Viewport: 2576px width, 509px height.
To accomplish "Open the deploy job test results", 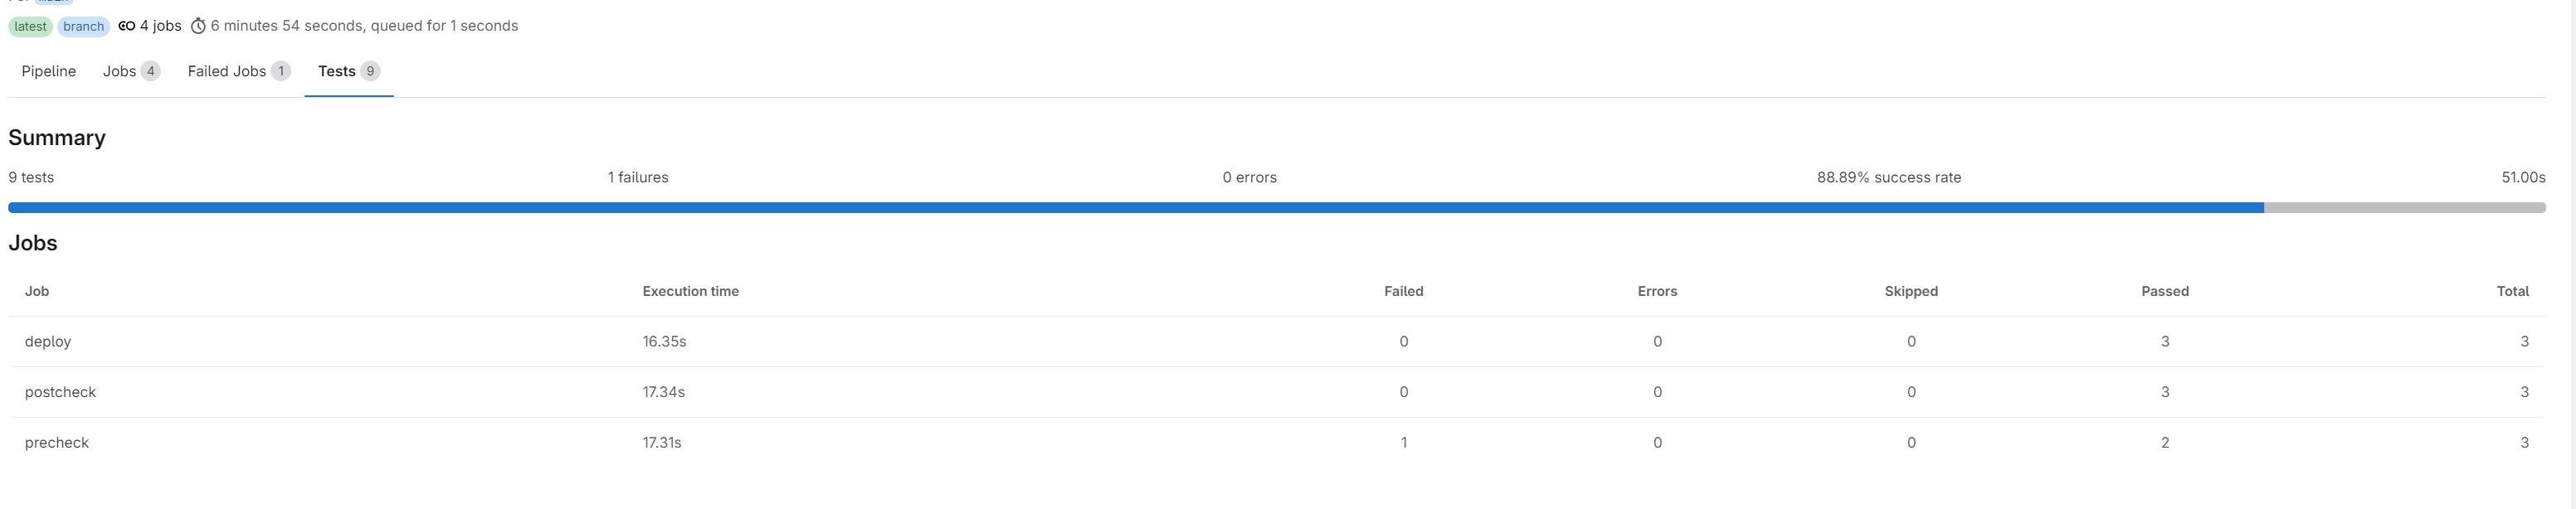I will (x=48, y=342).
